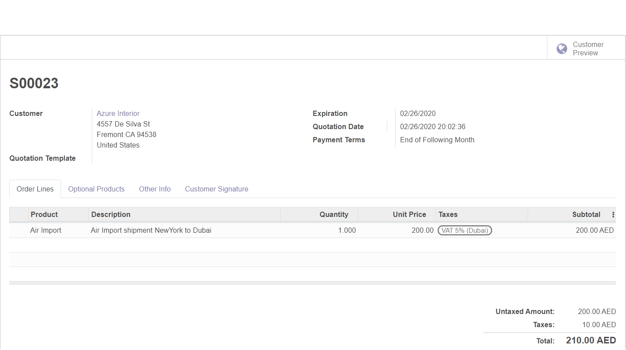Open the Optional Products tab
The width and height of the screenshot is (626, 350).
(x=96, y=189)
